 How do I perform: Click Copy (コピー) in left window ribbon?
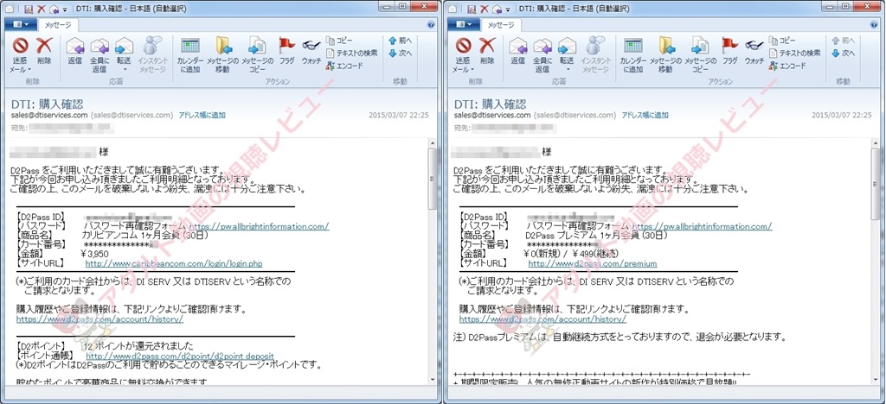point(339,41)
